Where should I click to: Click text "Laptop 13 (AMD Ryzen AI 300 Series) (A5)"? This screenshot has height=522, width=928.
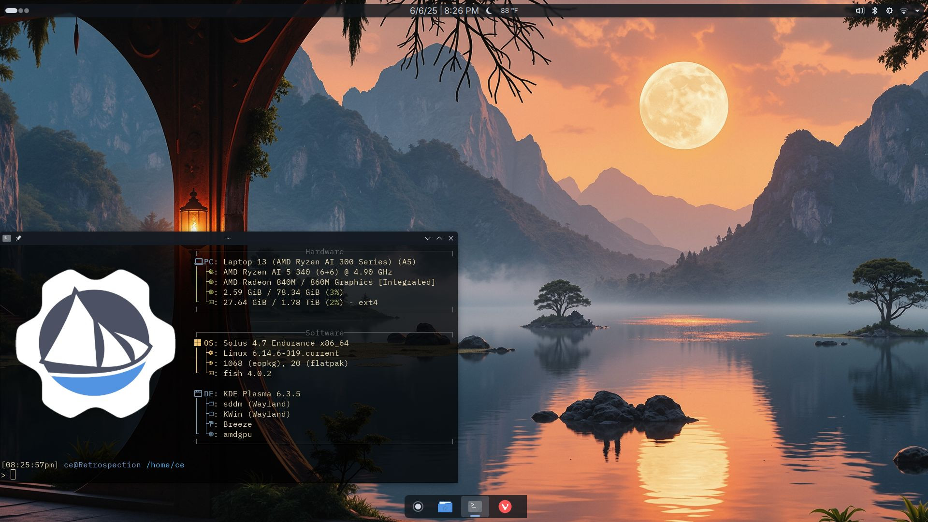point(319,262)
